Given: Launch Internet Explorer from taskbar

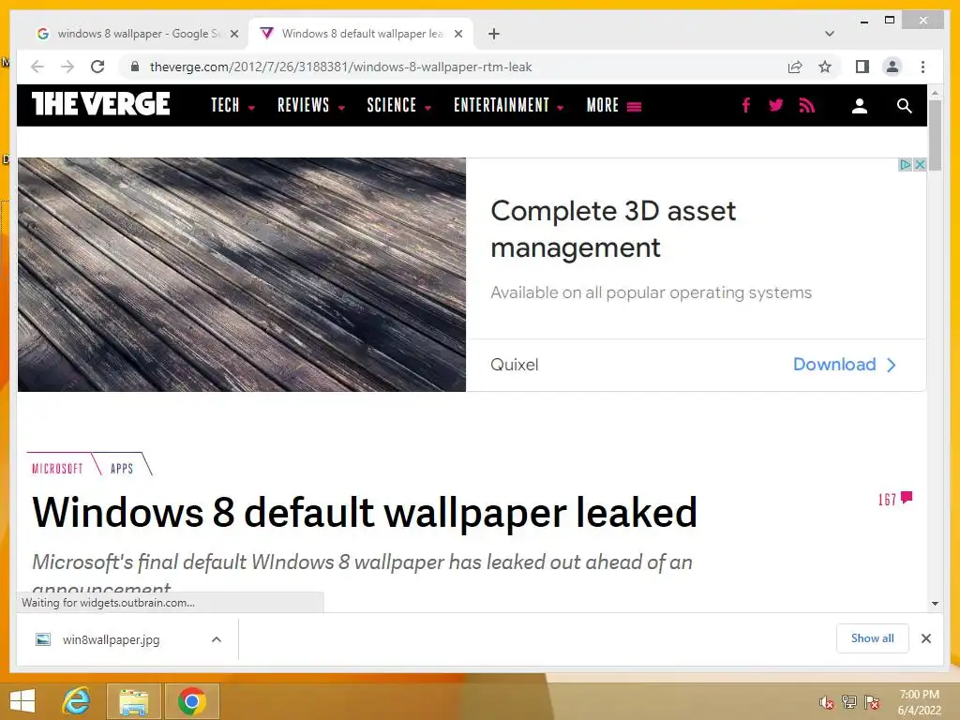Looking at the screenshot, I should point(77,701).
